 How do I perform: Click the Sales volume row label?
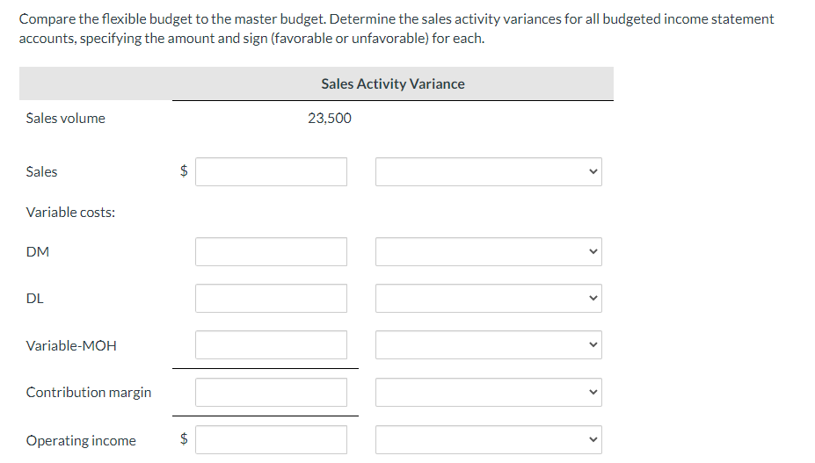(66, 118)
